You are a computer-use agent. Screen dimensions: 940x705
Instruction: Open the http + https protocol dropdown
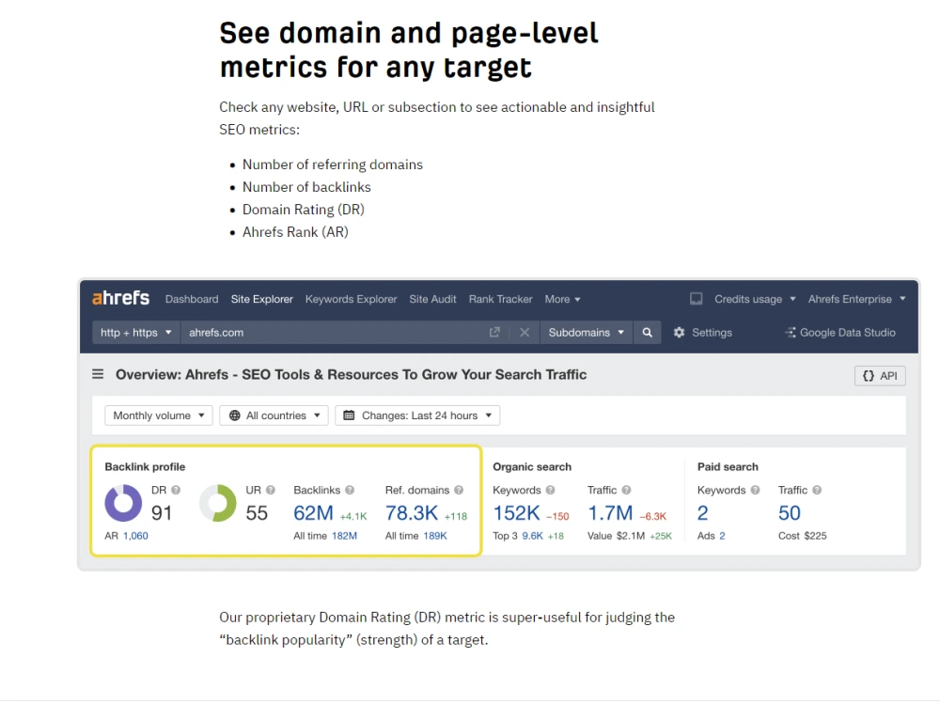point(136,332)
